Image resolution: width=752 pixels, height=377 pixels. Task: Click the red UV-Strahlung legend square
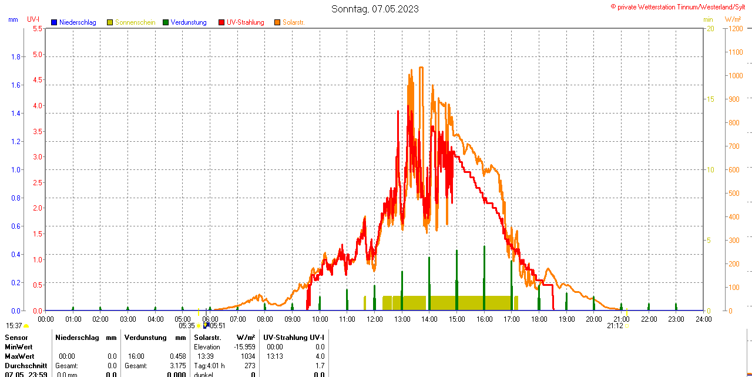pyautogui.click(x=221, y=22)
